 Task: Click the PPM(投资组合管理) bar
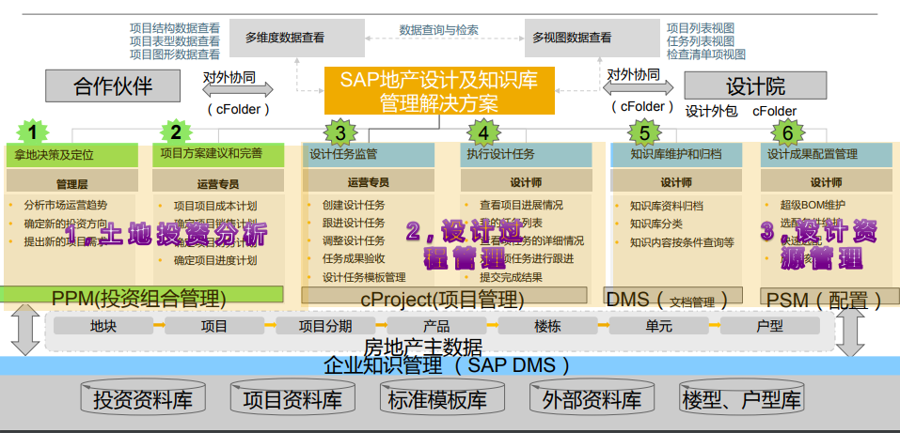(142, 294)
